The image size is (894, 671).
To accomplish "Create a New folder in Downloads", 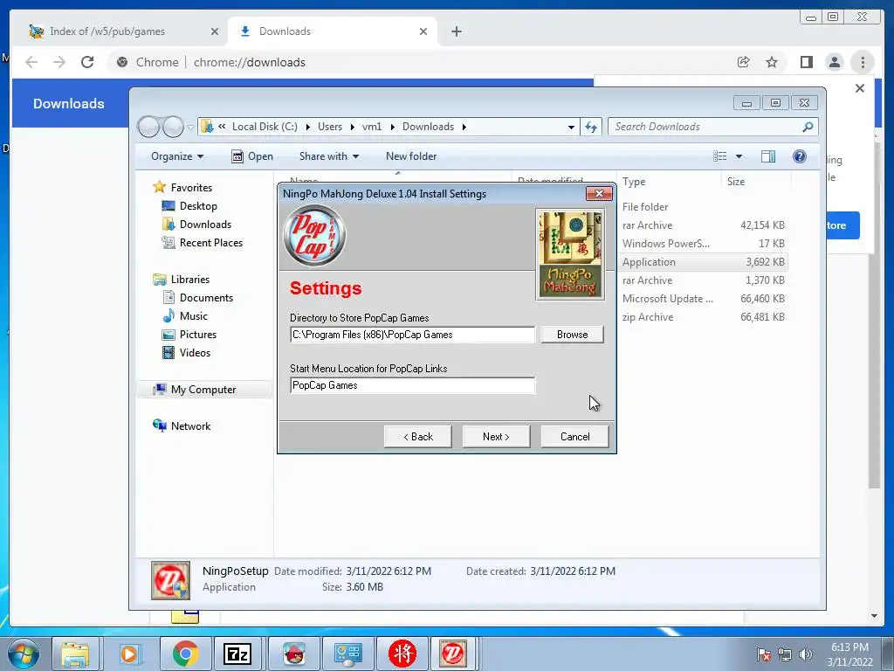I will pyautogui.click(x=411, y=156).
